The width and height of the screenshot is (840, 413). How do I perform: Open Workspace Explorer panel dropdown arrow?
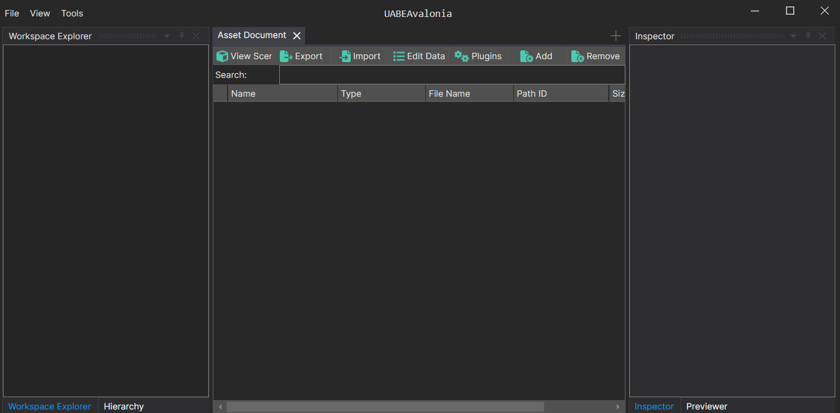(x=167, y=36)
